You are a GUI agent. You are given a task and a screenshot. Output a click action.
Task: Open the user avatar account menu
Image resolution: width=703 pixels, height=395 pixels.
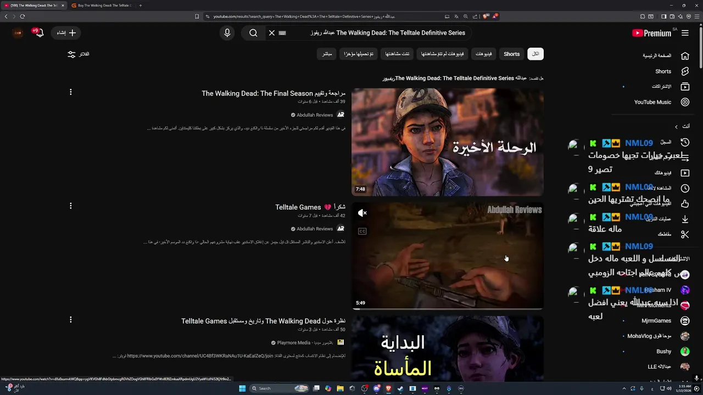18,33
